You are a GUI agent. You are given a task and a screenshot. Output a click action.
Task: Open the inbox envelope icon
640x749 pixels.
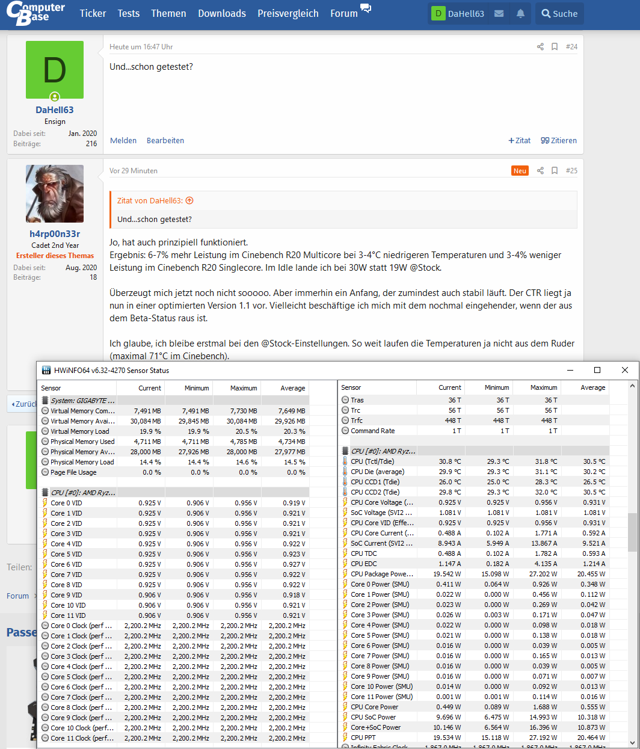(499, 13)
